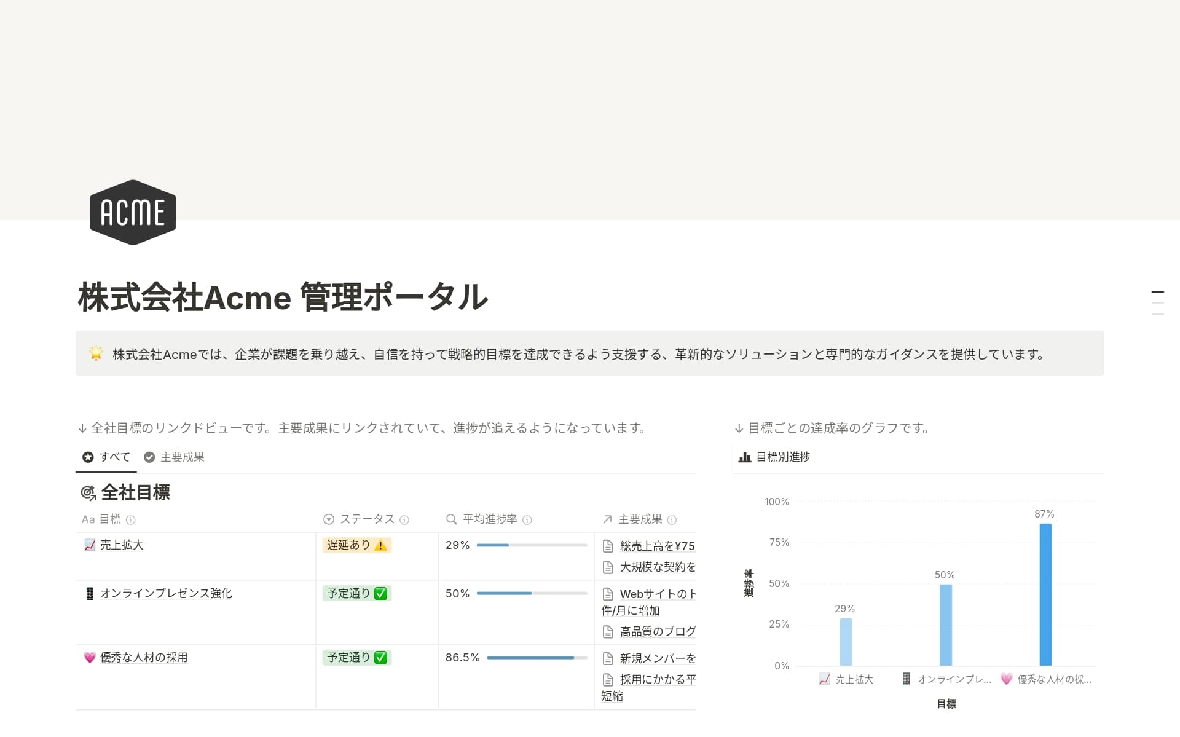The width and height of the screenshot is (1180, 737).
Task: Select the すべて view tab
Action: [106, 457]
